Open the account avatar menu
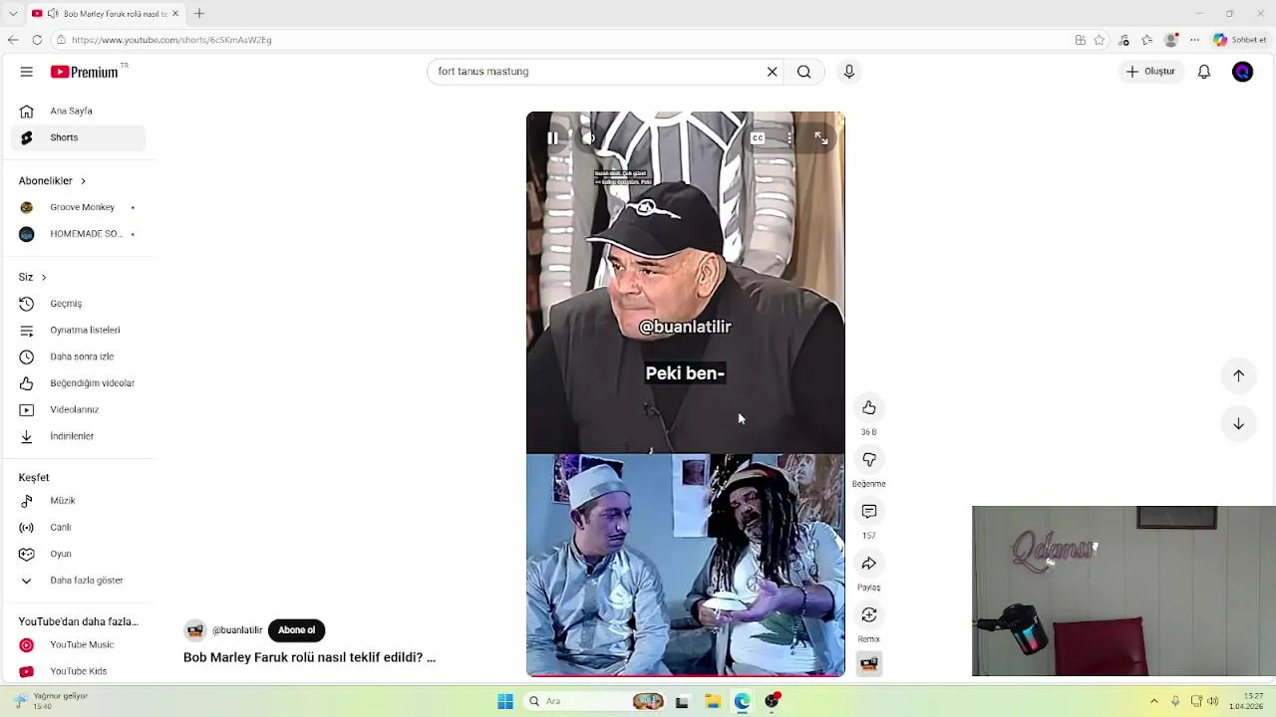This screenshot has height=717, width=1276. 1242,72
